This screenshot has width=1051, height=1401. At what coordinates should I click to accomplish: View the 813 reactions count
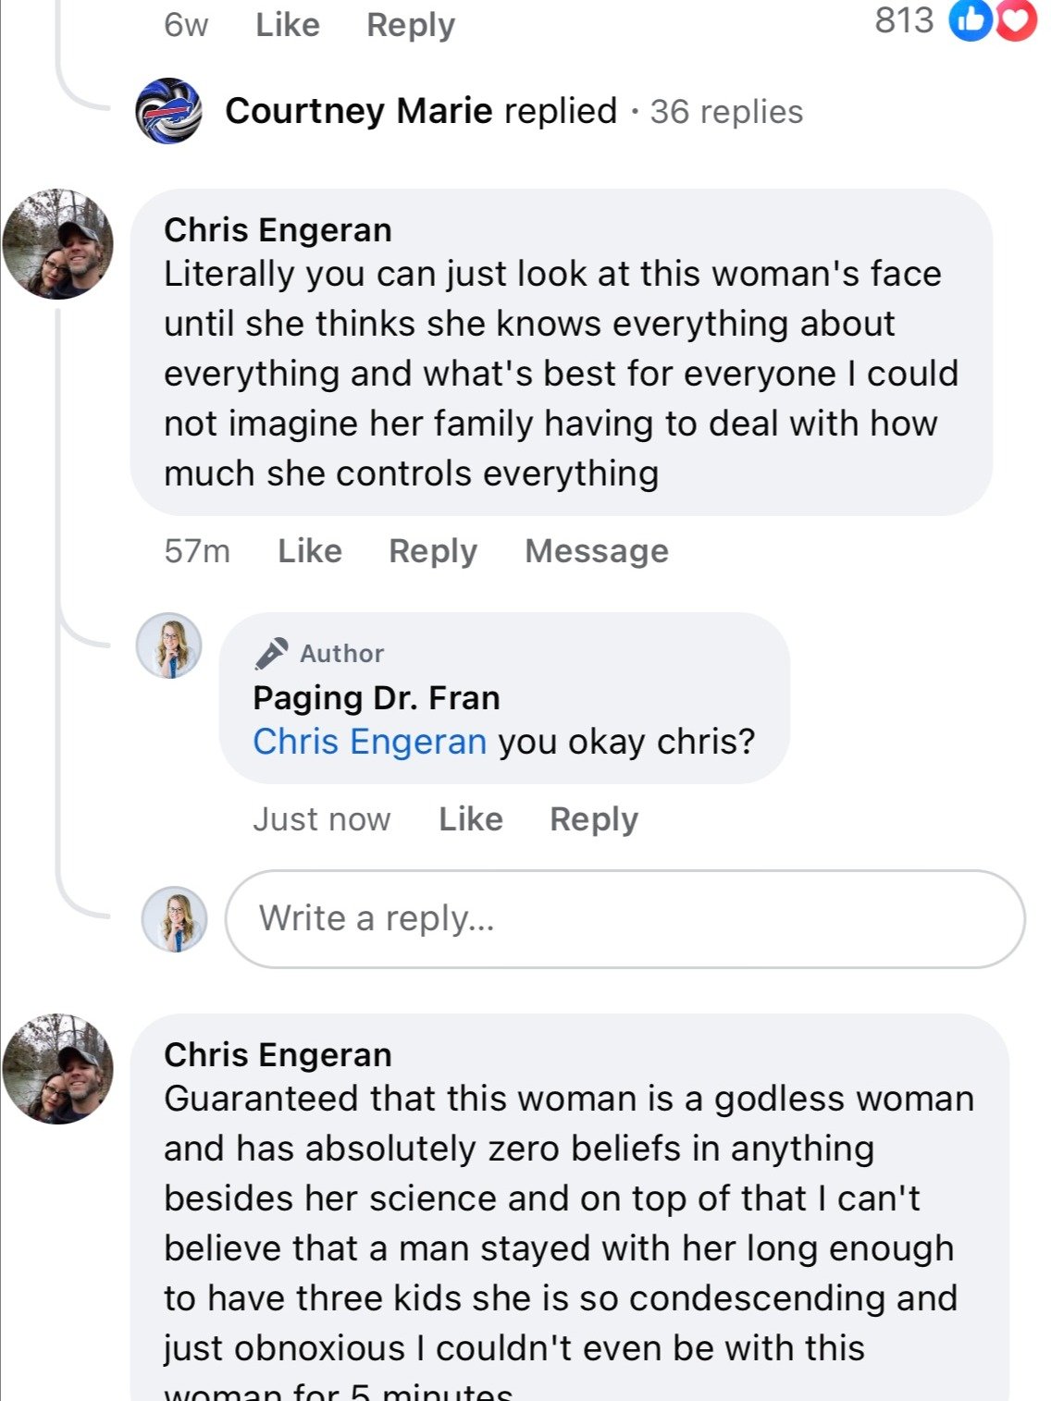point(904,20)
